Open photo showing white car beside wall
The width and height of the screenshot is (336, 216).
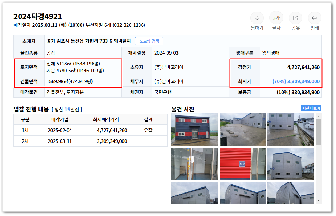[291, 130]
